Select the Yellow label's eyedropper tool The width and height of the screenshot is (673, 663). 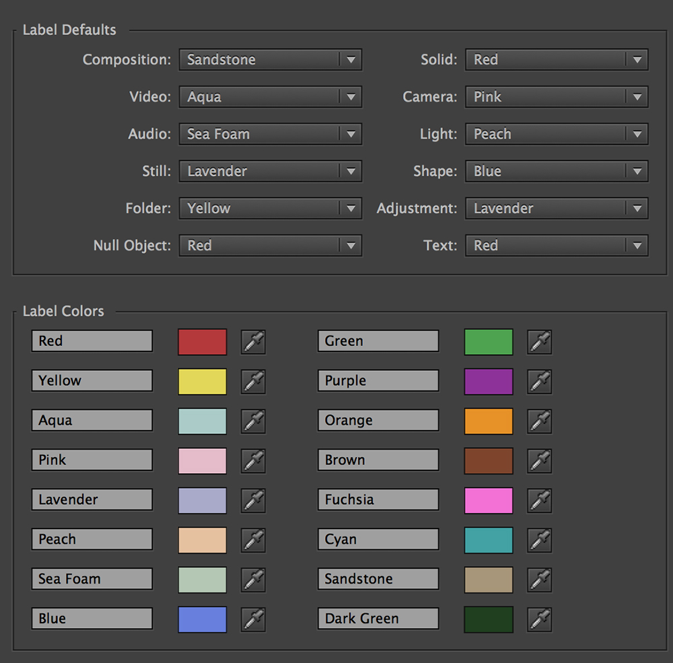(x=253, y=381)
